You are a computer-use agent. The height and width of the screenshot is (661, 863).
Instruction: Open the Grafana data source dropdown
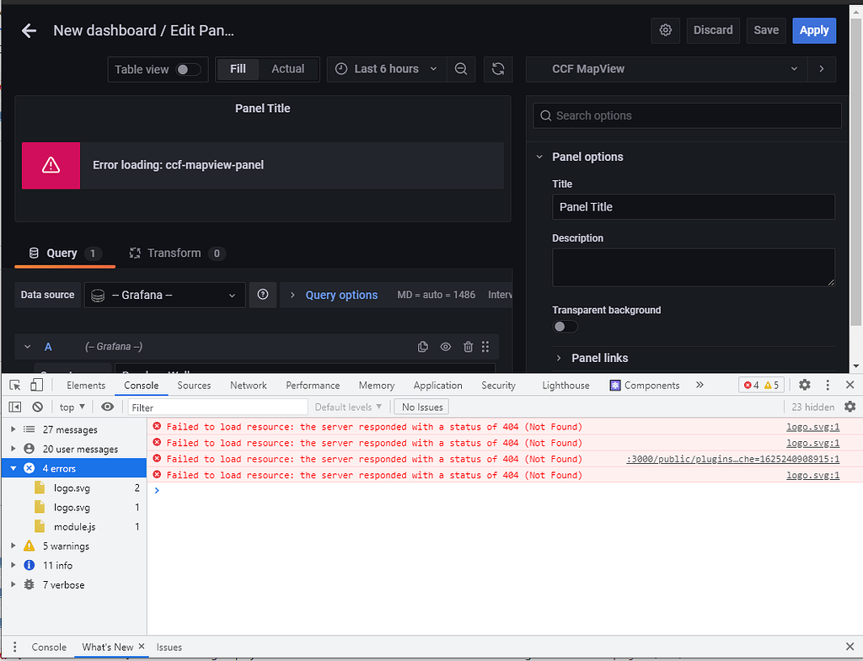[164, 295]
